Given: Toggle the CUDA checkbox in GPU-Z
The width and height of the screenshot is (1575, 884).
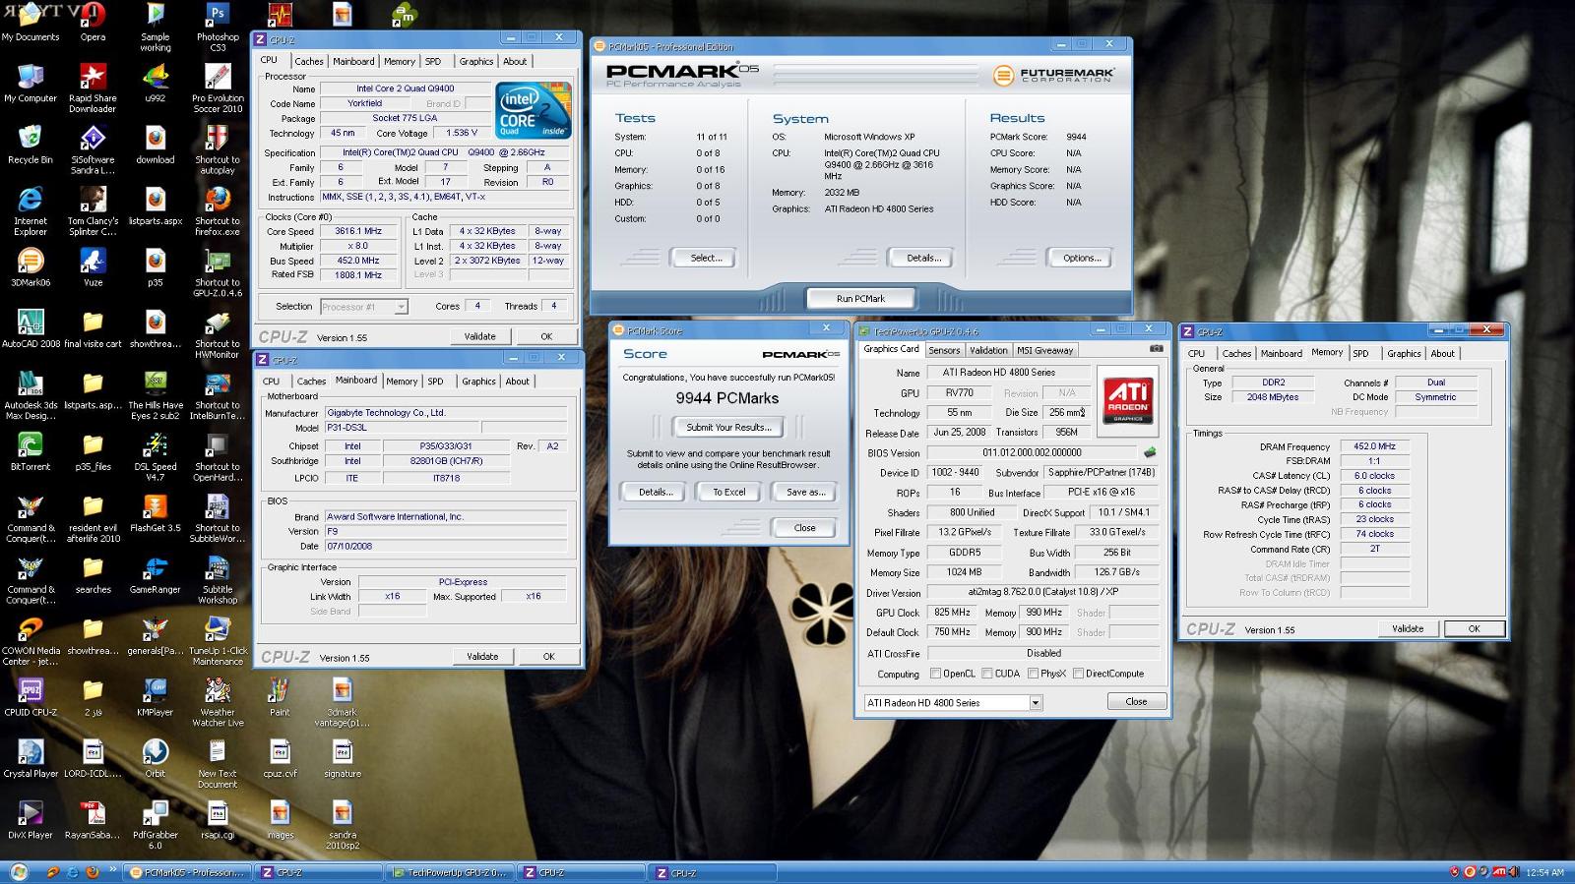Looking at the screenshot, I should tap(987, 674).
